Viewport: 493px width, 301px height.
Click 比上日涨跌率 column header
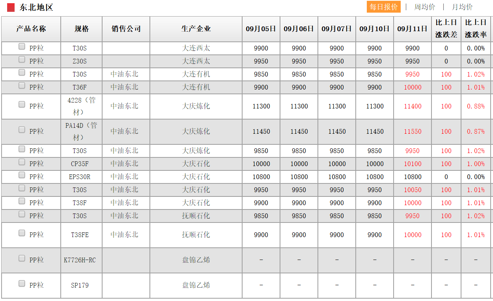pos(476,29)
